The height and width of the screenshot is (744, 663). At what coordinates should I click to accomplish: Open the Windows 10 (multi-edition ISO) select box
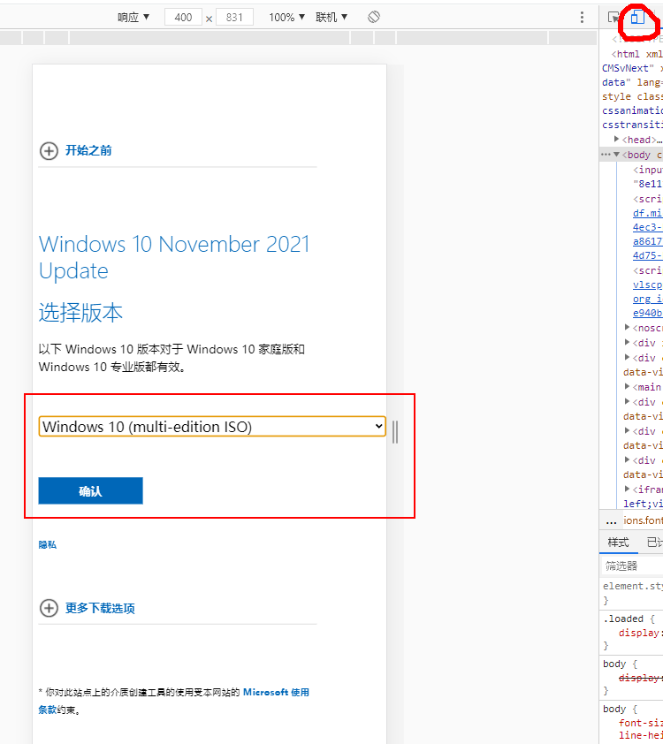[x=212, y=427]
